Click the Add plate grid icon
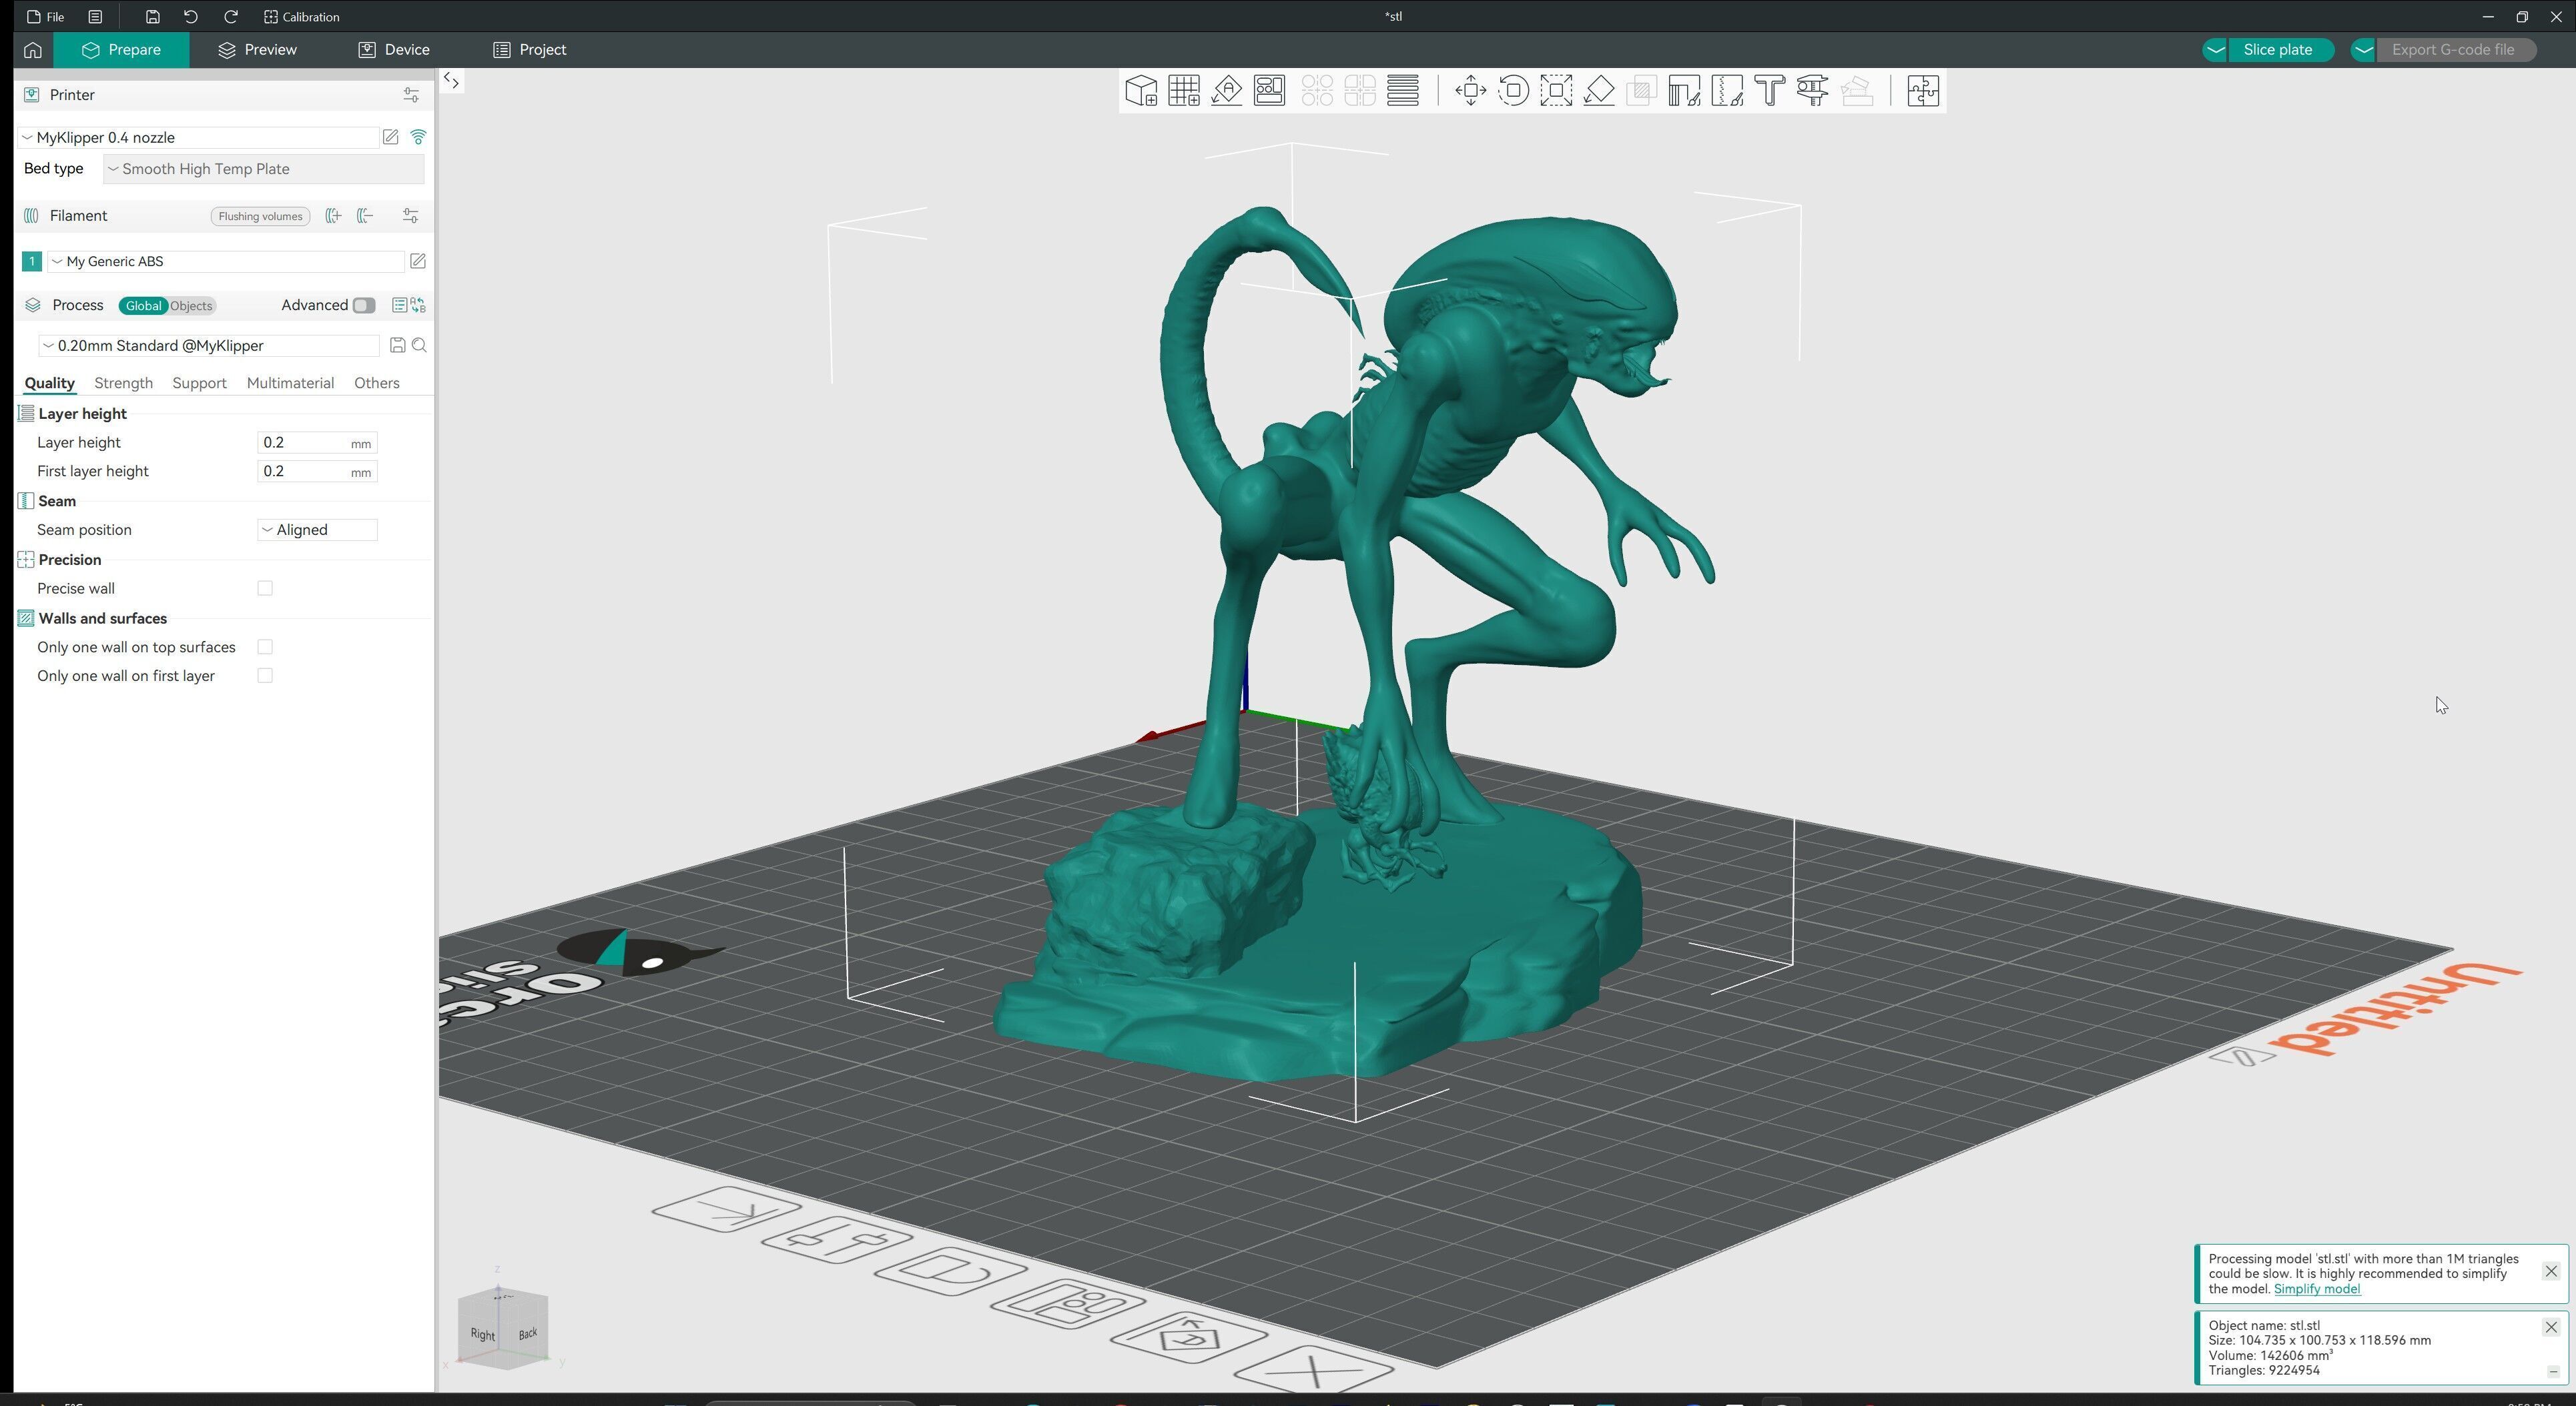Viewport: 2576px width, 1406px height. 1184,91
